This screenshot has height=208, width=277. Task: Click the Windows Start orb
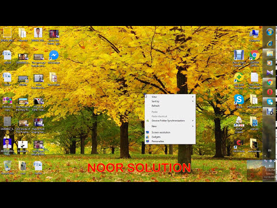[x=269, y=32]
